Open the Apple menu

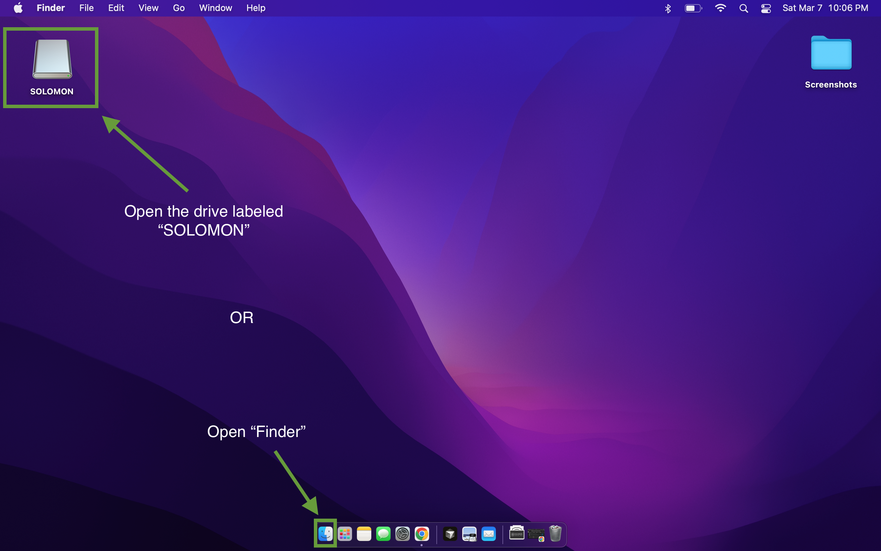point(18,8)
